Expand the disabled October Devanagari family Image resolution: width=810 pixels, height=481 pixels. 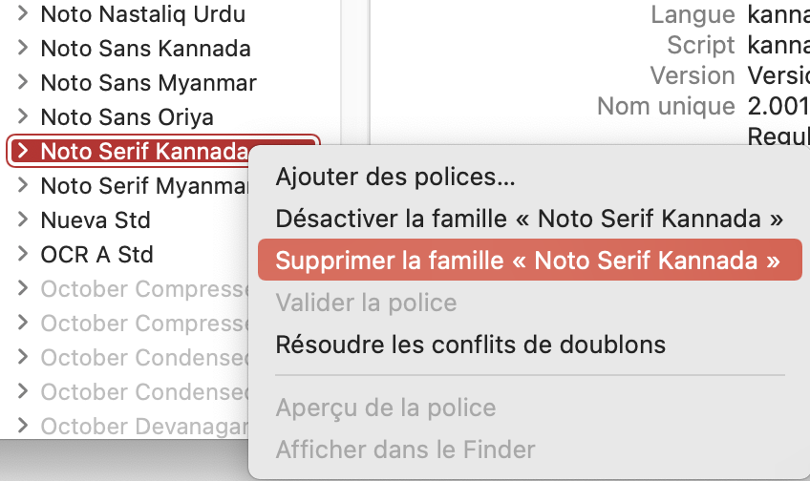point(23,427)
